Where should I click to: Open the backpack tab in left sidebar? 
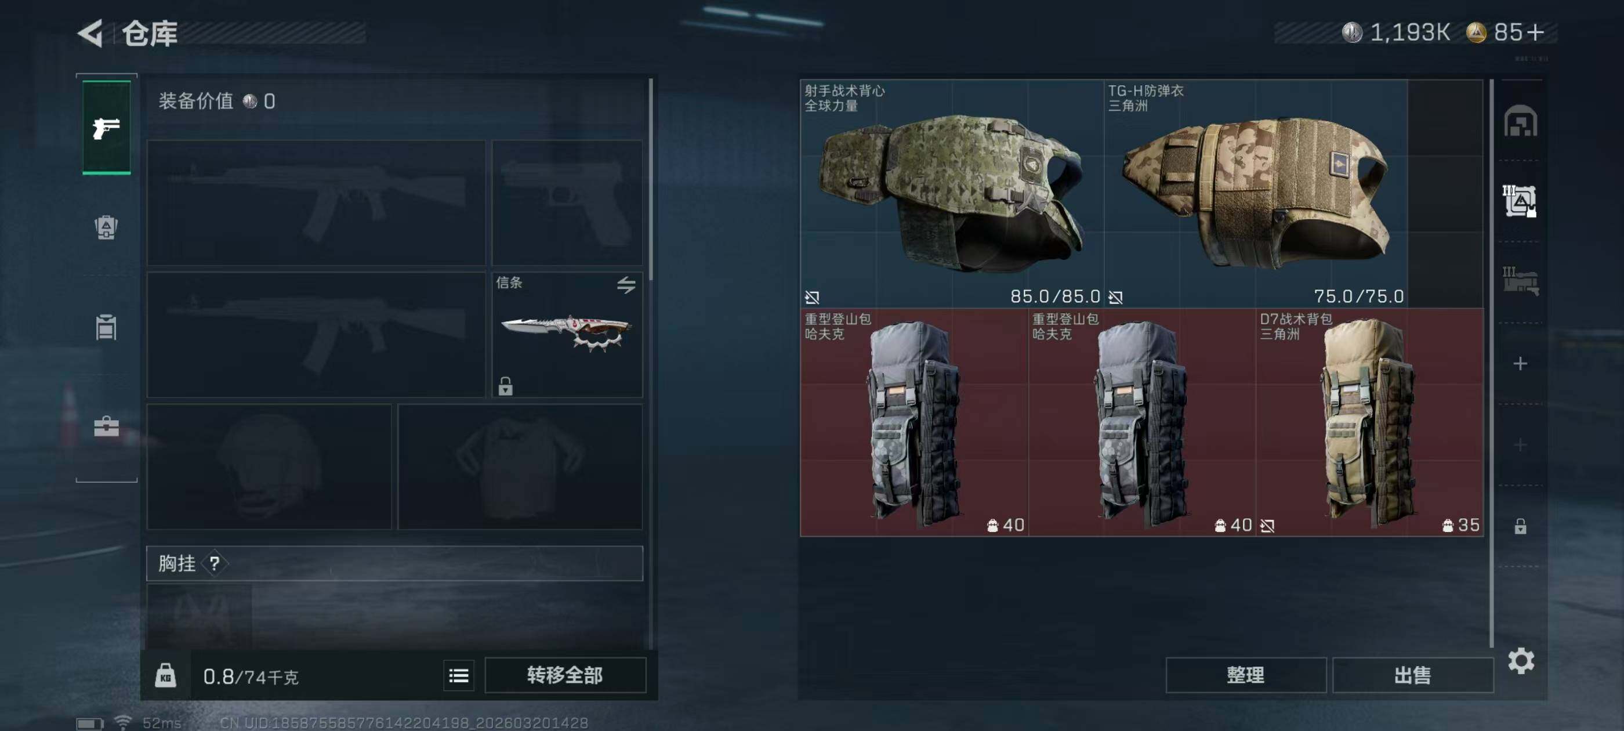[106, 227]
